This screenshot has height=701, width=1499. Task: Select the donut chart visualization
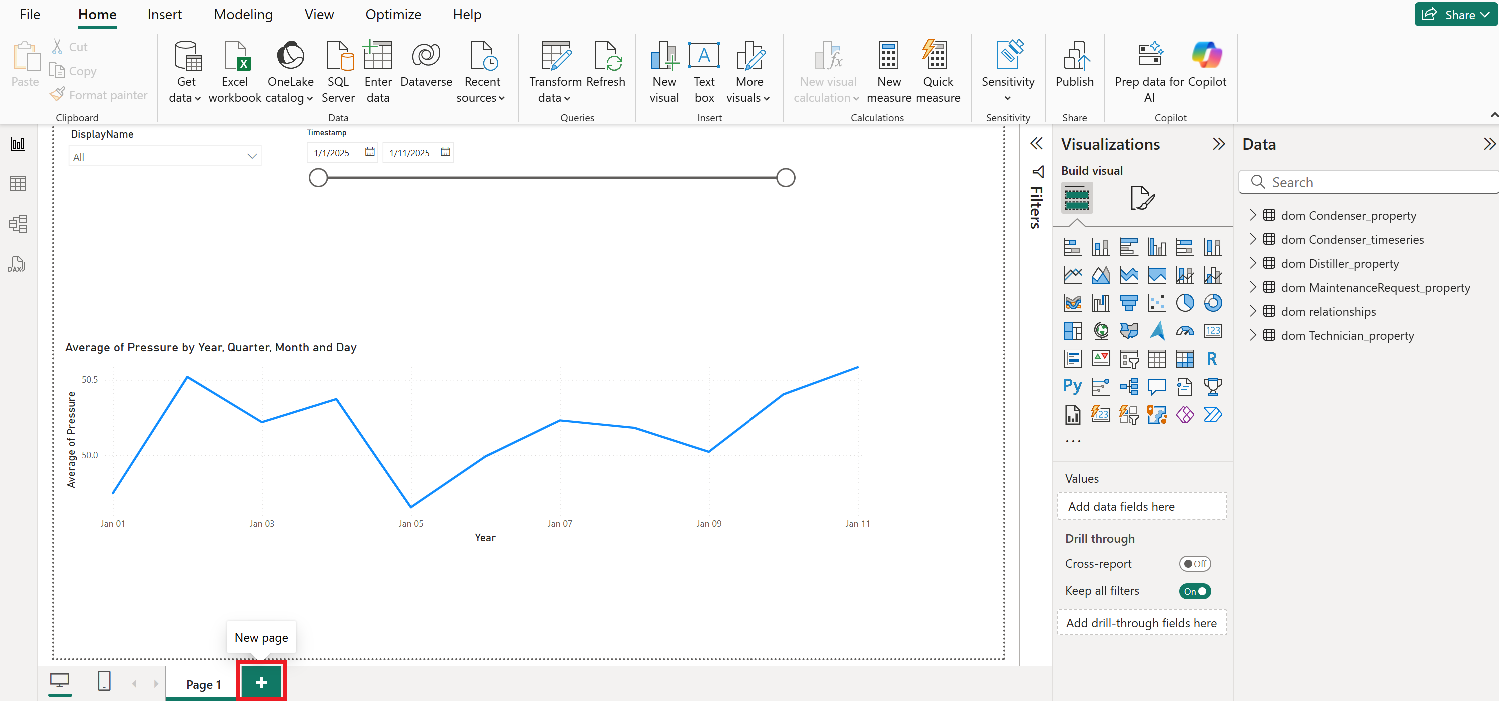pyautogui.click(x=1213, y=302)
